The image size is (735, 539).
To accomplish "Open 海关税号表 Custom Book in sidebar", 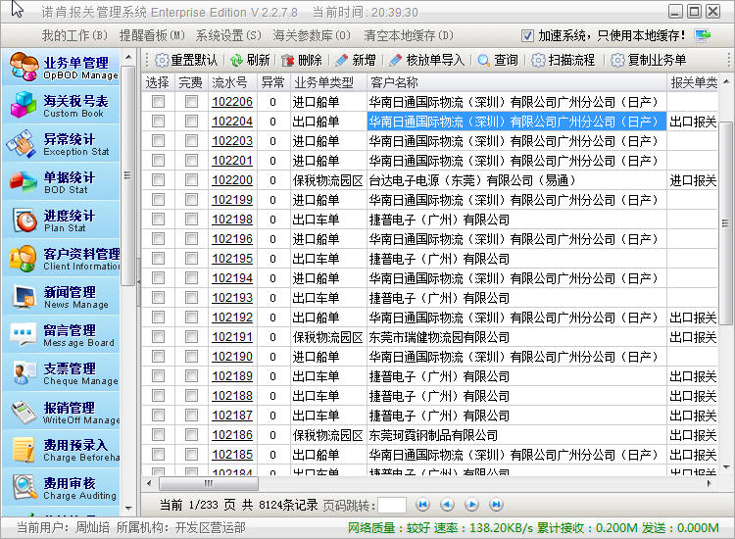I will coord(61,106).
